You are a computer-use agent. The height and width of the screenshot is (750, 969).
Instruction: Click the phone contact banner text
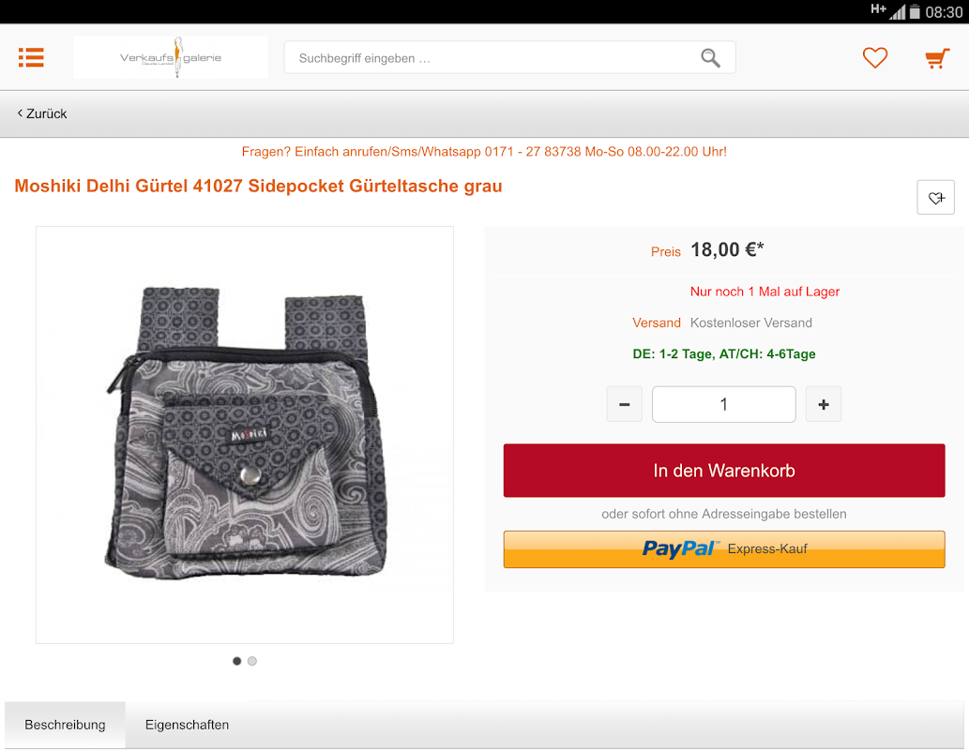coord(484,152)
